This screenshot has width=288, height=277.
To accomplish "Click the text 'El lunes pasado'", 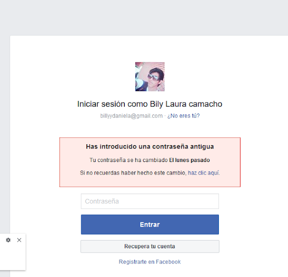I will pos(190,160).
